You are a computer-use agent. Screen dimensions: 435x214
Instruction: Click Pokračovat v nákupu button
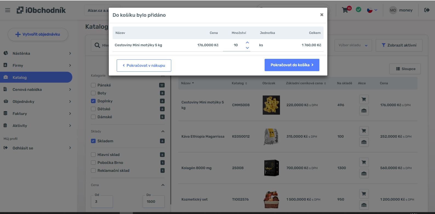tap(144, 65)
